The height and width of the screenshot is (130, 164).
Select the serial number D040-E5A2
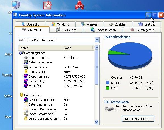pyautogui.click(x=71, y=67)
